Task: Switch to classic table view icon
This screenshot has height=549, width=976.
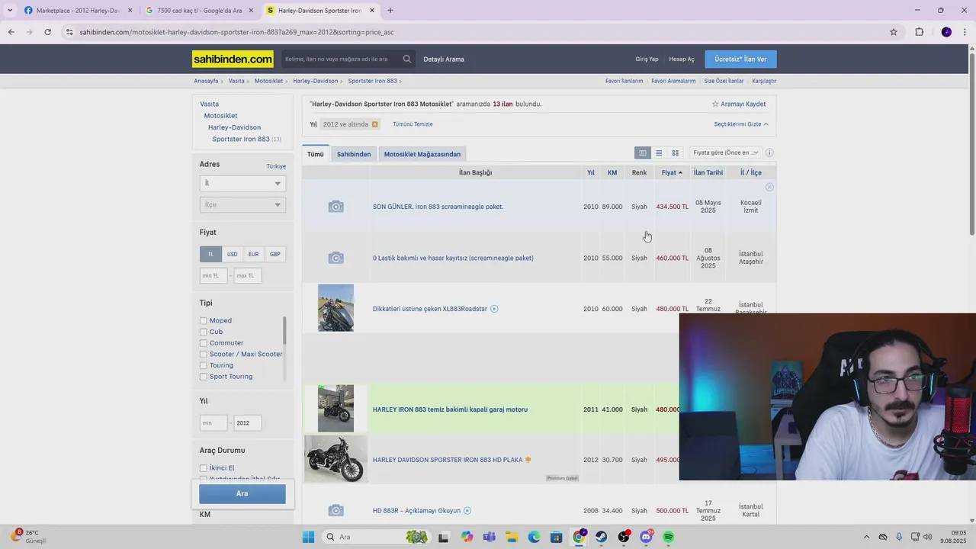Action: click(x=643, y=153)
